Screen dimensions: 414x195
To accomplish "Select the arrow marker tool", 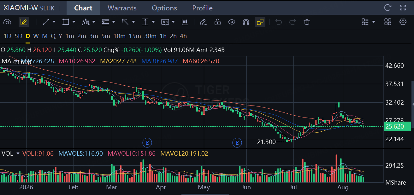I will (x=125, y=22).
